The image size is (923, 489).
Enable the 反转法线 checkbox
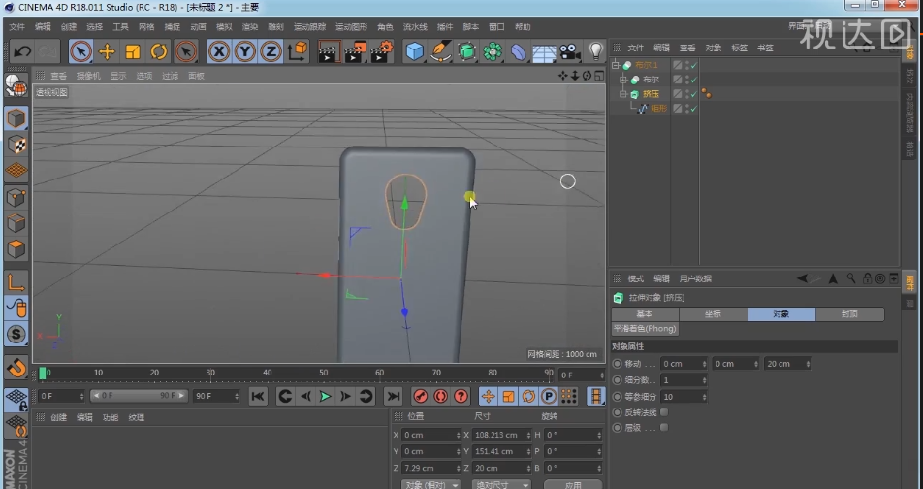(664, 411)
